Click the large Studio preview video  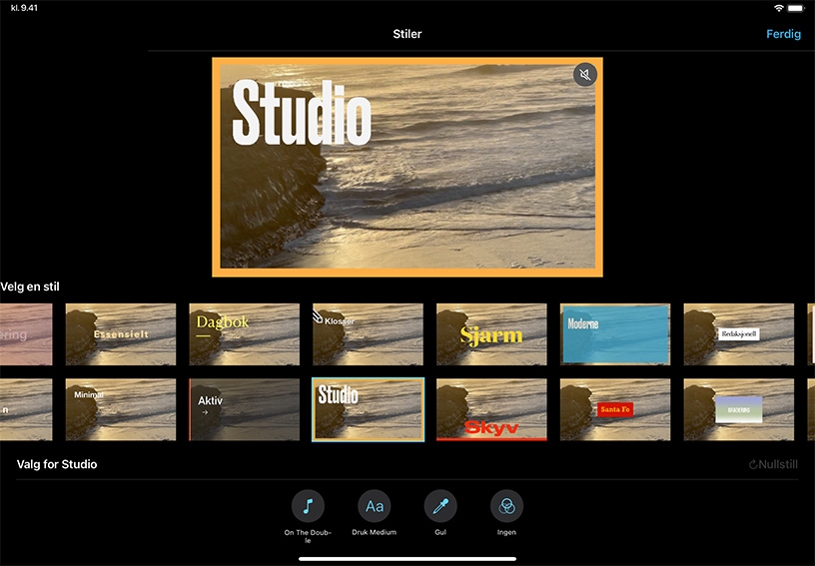[407, 167]
